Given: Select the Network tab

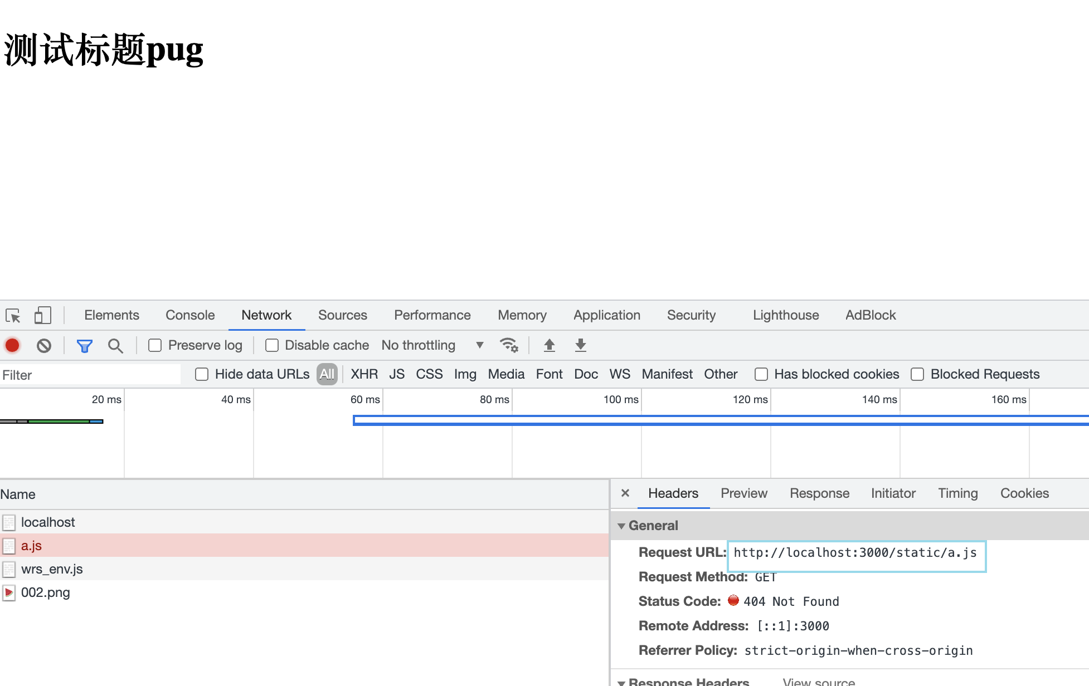Looking at the screenshot, I should pos(266,315).
